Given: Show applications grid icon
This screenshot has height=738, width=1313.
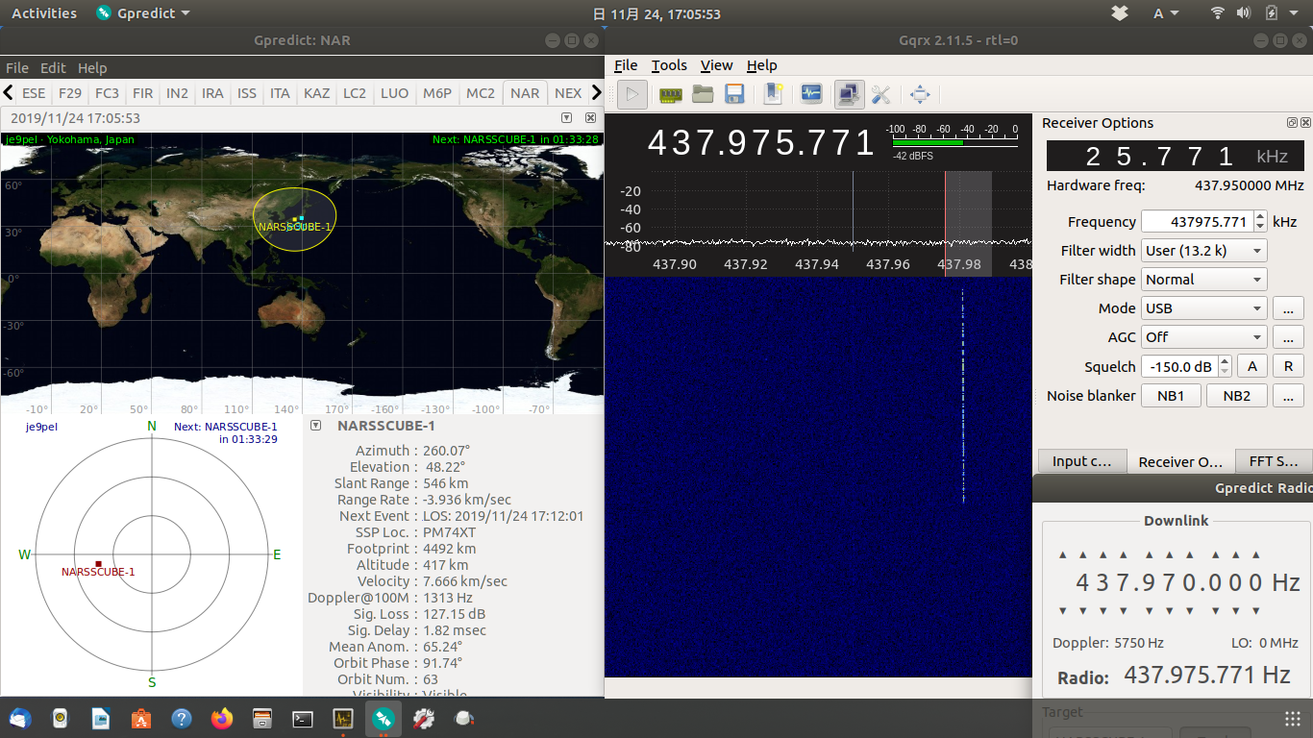Looking at the screenshot, I should (1293, 719).
